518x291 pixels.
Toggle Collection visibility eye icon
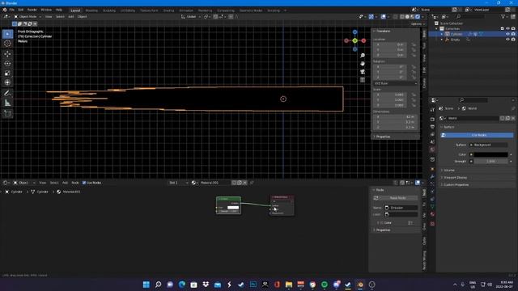point(507,29)
